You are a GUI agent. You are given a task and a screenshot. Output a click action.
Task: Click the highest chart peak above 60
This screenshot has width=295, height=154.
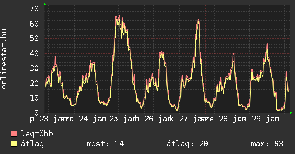click(119, 16)
